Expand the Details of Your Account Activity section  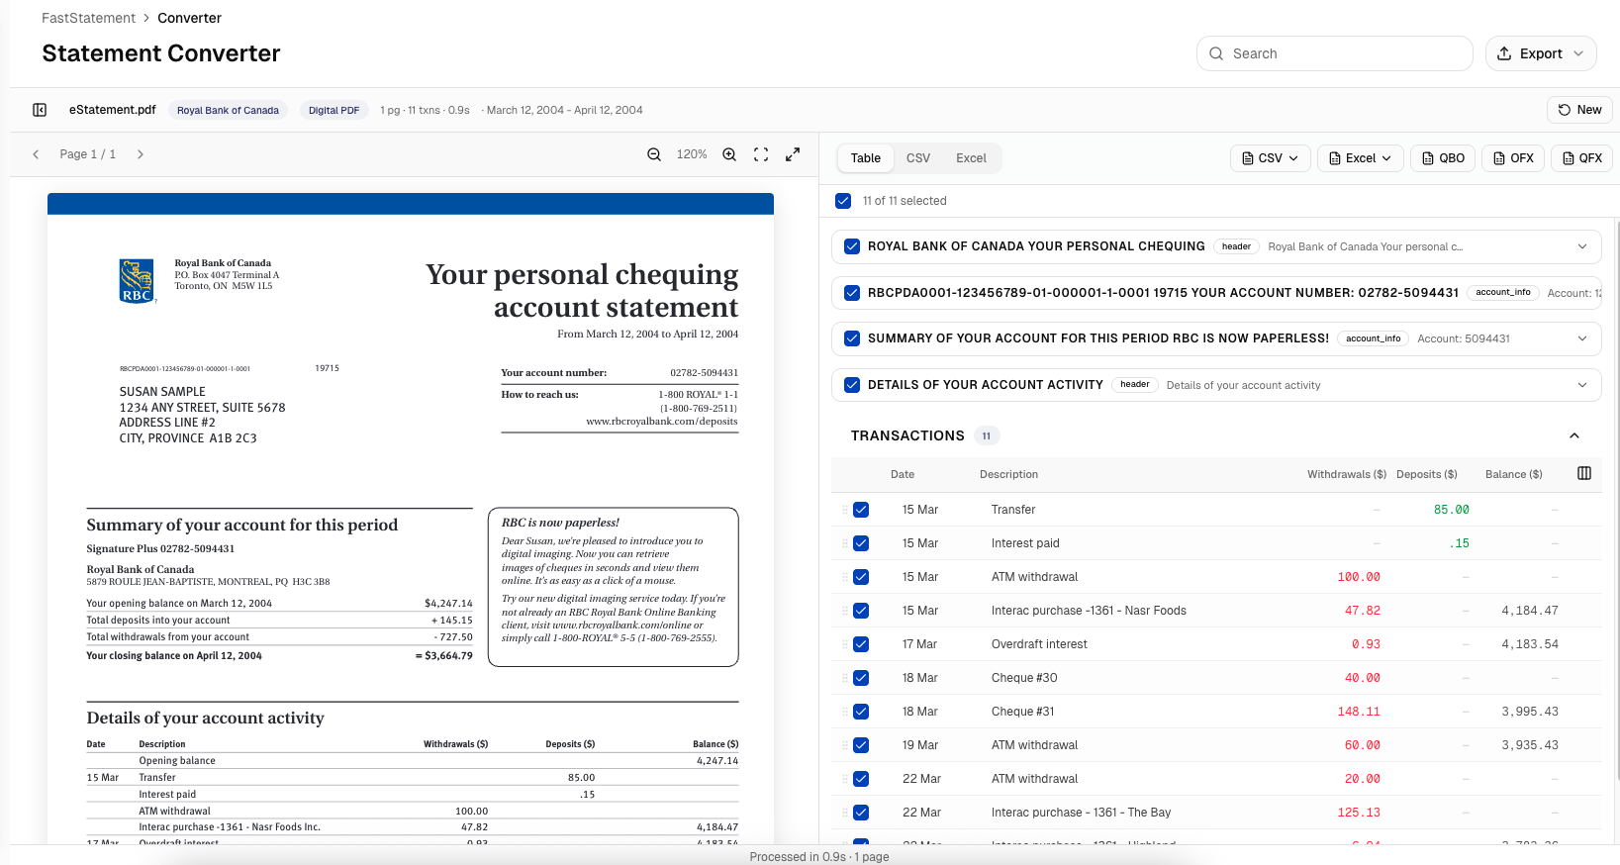click(x=1581, y=385)
